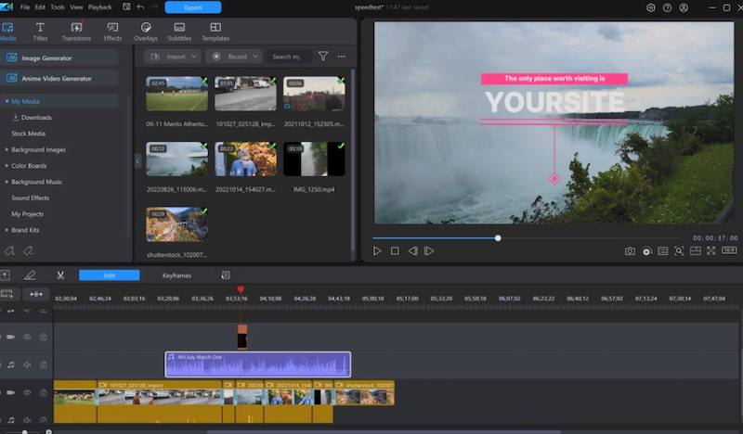Open the Playback menu
The width and height of the screenshot is (743, 434).
pyautogui.click(x=100, y=7)
